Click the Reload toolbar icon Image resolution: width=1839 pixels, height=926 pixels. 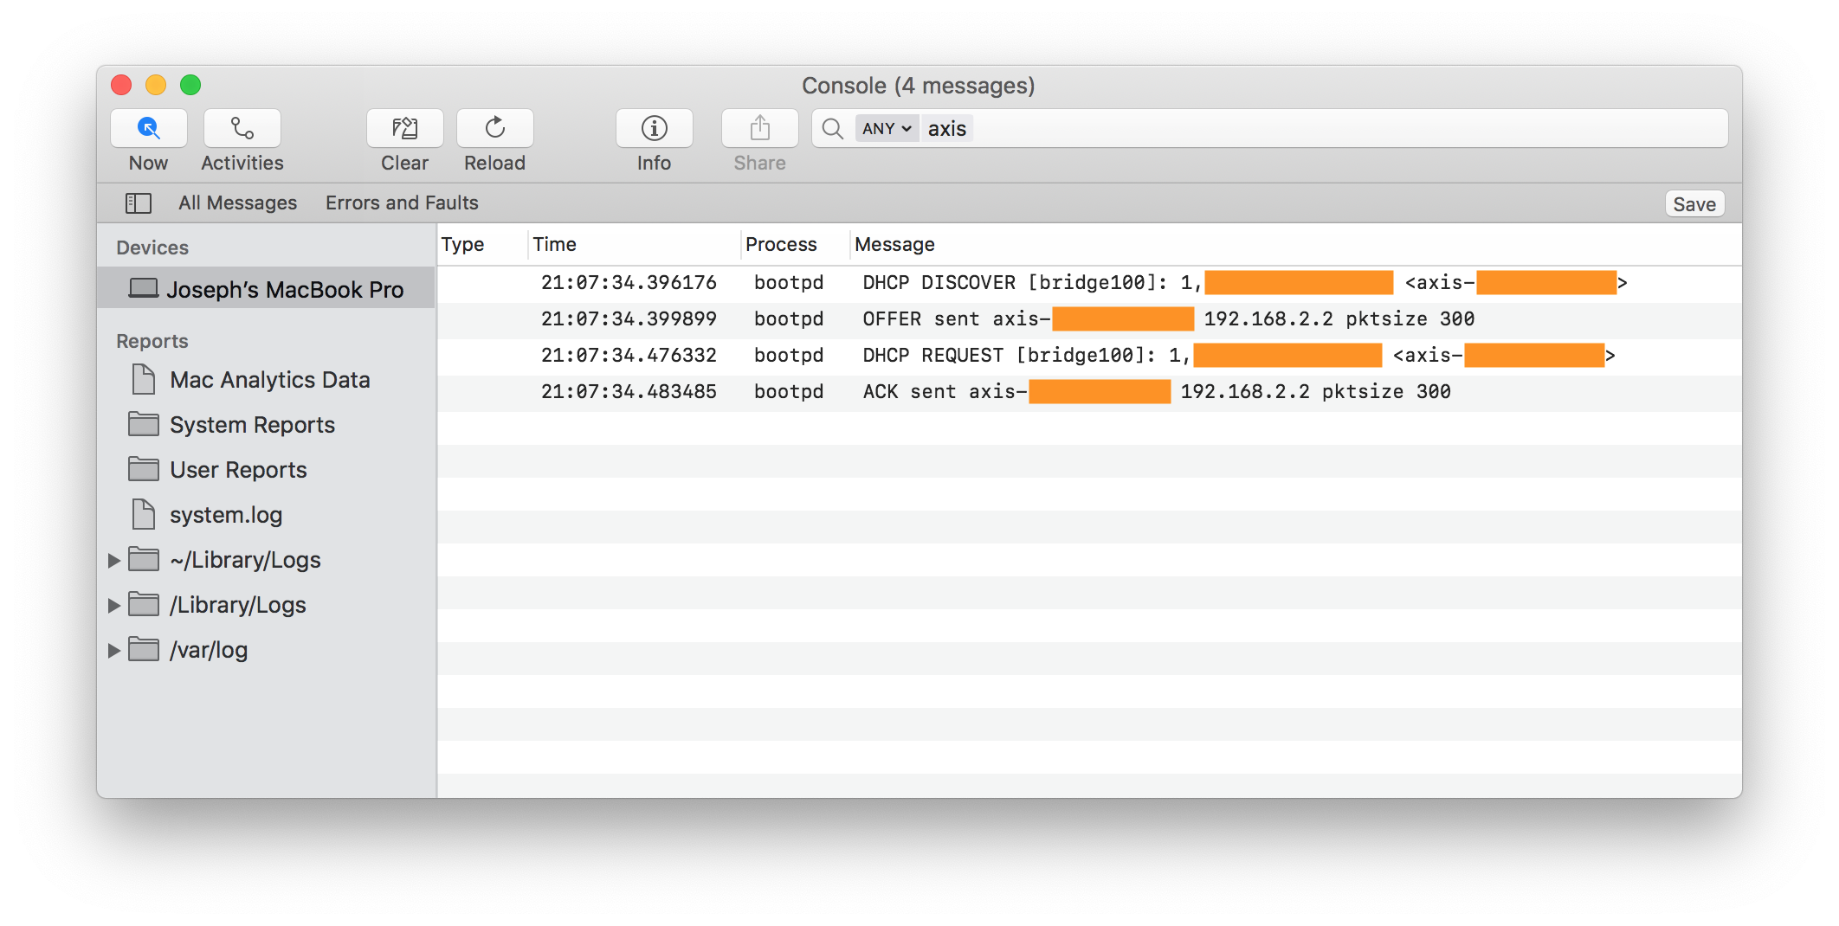tap(494, 129)
